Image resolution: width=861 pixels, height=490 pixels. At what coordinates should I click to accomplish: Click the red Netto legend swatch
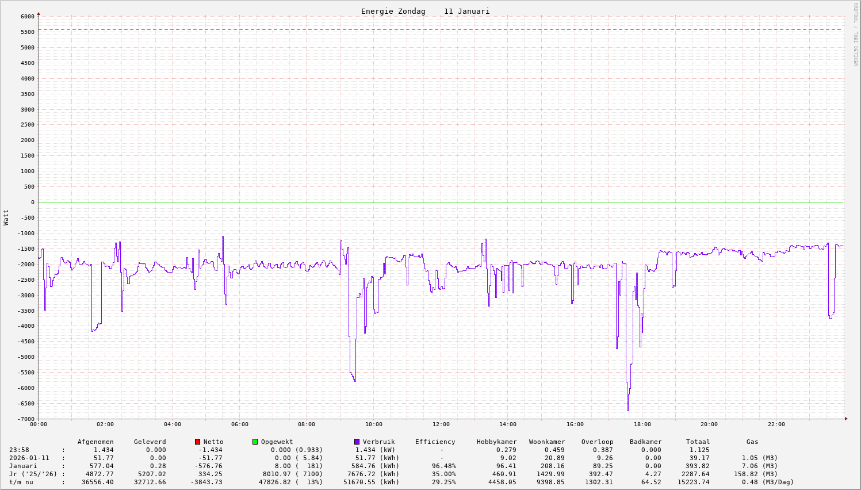coord(197,442)
